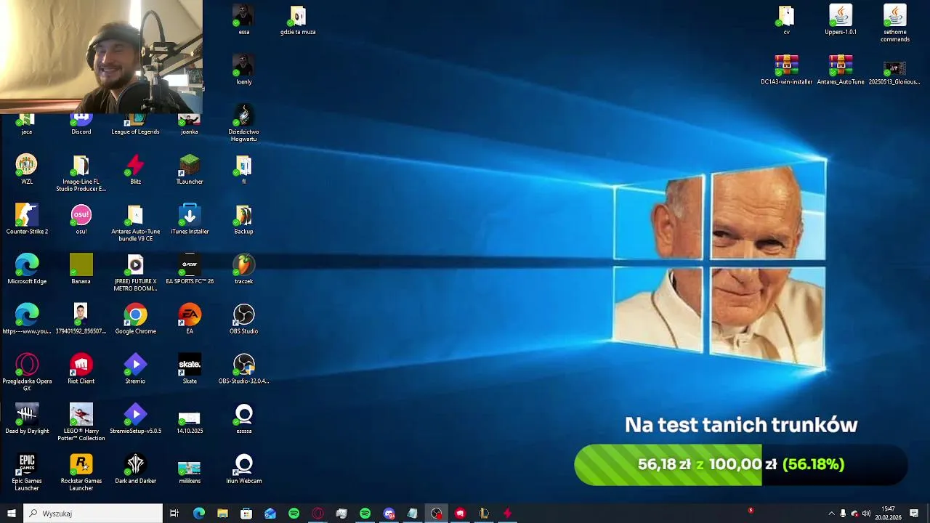Image resolution: width=930 pixels, height=523 pixels.
Task: Select the milikens image file
Action: 190,472
